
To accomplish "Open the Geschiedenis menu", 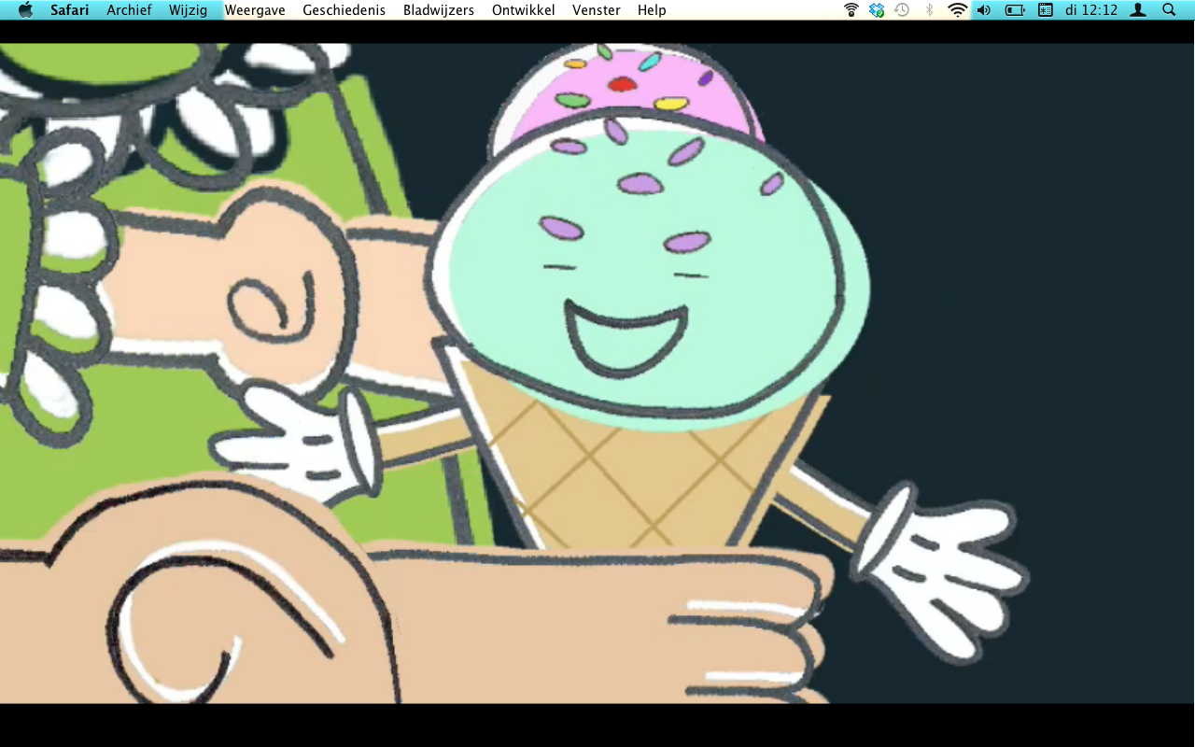I will 344,10.
